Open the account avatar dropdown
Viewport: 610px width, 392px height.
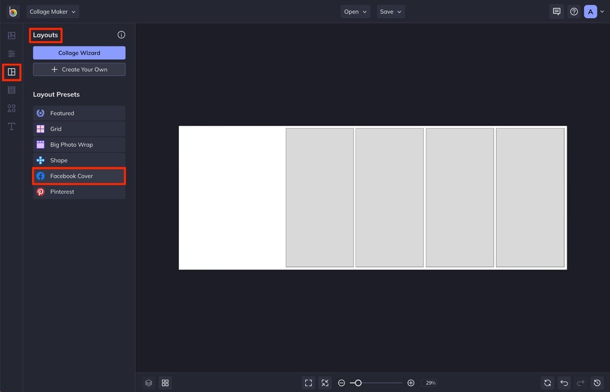pos(592,11)
